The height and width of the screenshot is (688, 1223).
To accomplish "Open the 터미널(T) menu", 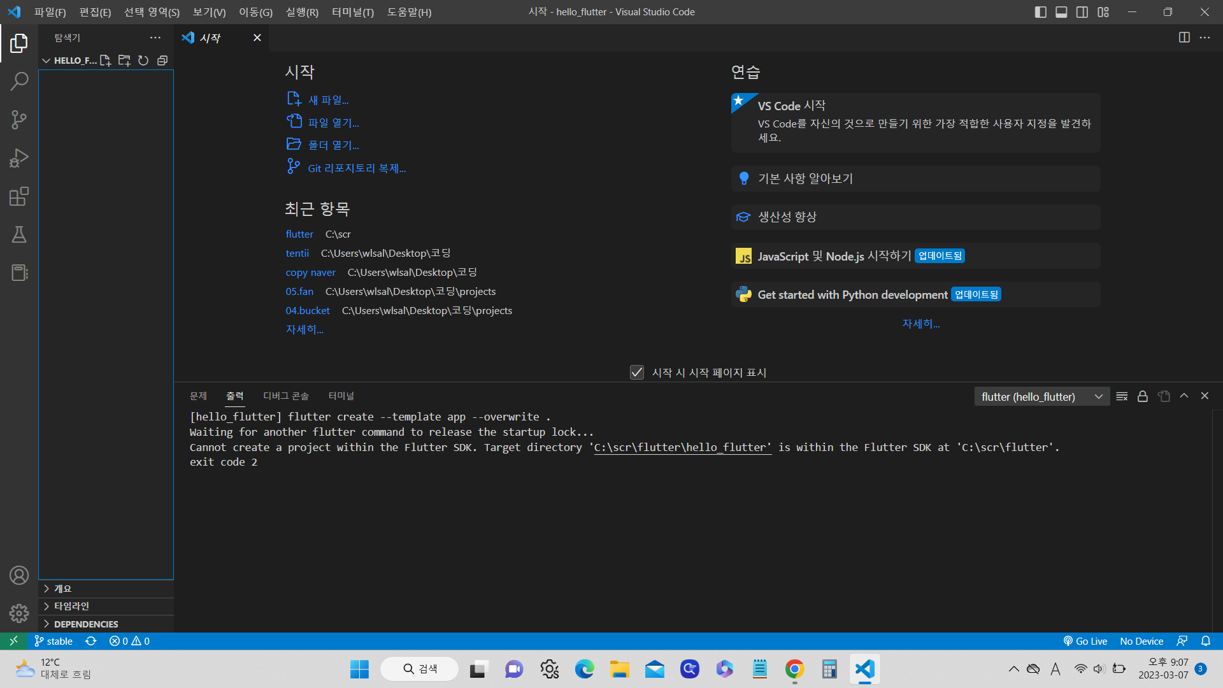I will (353, 12).
